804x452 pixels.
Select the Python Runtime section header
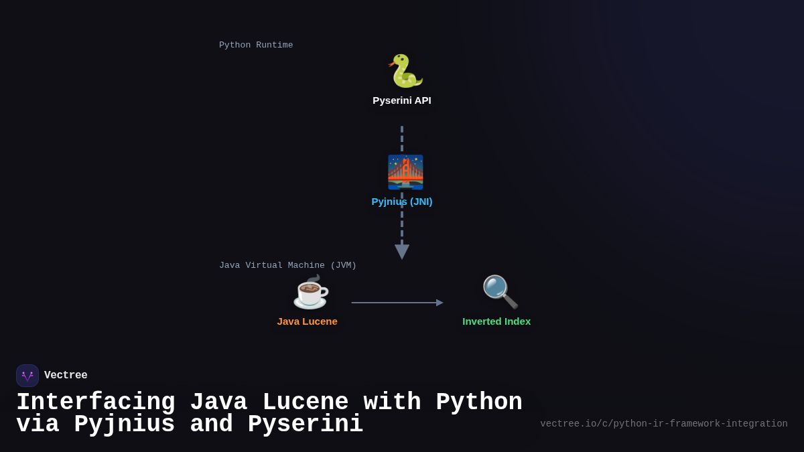[x=256, y=45]
